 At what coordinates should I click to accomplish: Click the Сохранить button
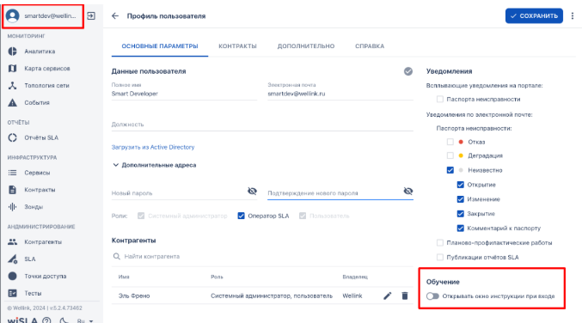click(x=534, y=16)
